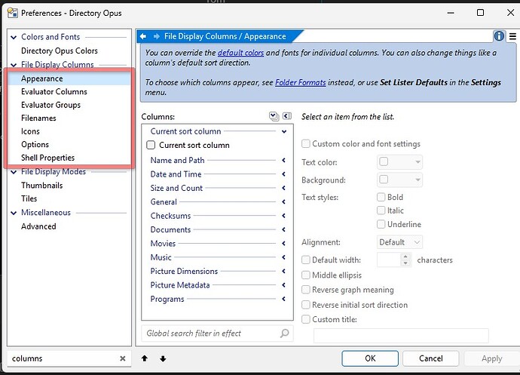Enable the Custom title checkbox
The height and width of the screenshot is (375, 520).
coord(306,319)
